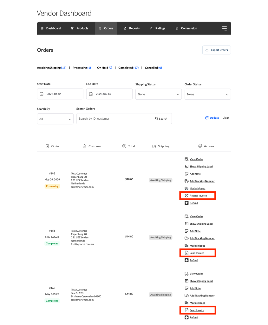This screenshot has height=325, width=268.
Task: Click the Order column header icon
Action: pyautogui.click(x=47, y=146)
